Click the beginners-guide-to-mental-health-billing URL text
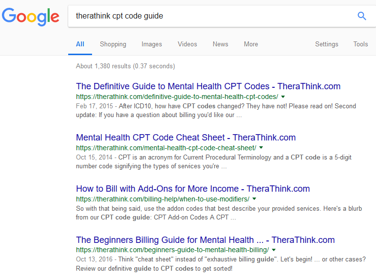Viewport: 376px width, 279px height. click(172, 250)
